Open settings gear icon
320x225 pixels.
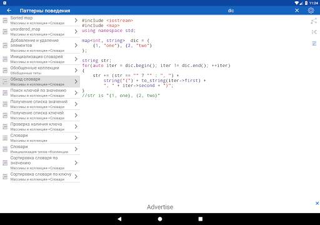tap(311, 11)
